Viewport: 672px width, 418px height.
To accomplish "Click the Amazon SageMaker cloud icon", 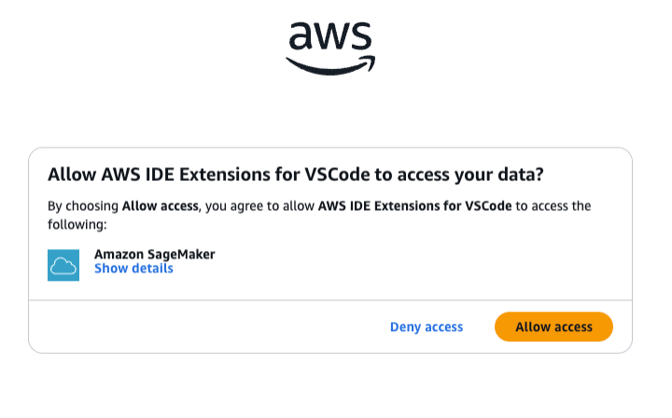I will 63,265.
